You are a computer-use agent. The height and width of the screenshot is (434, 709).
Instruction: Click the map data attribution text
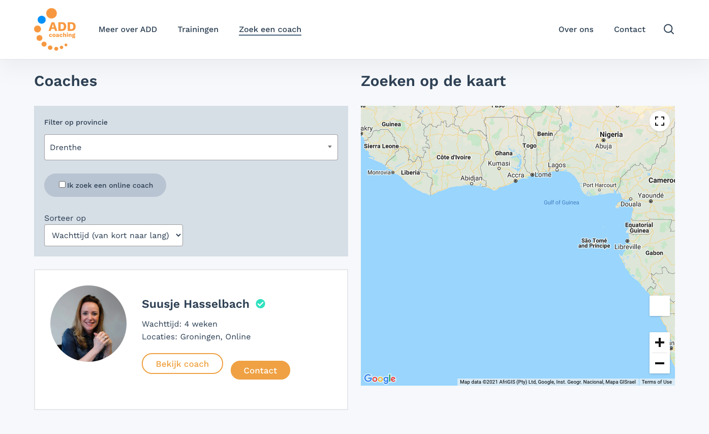click(547, 382)
